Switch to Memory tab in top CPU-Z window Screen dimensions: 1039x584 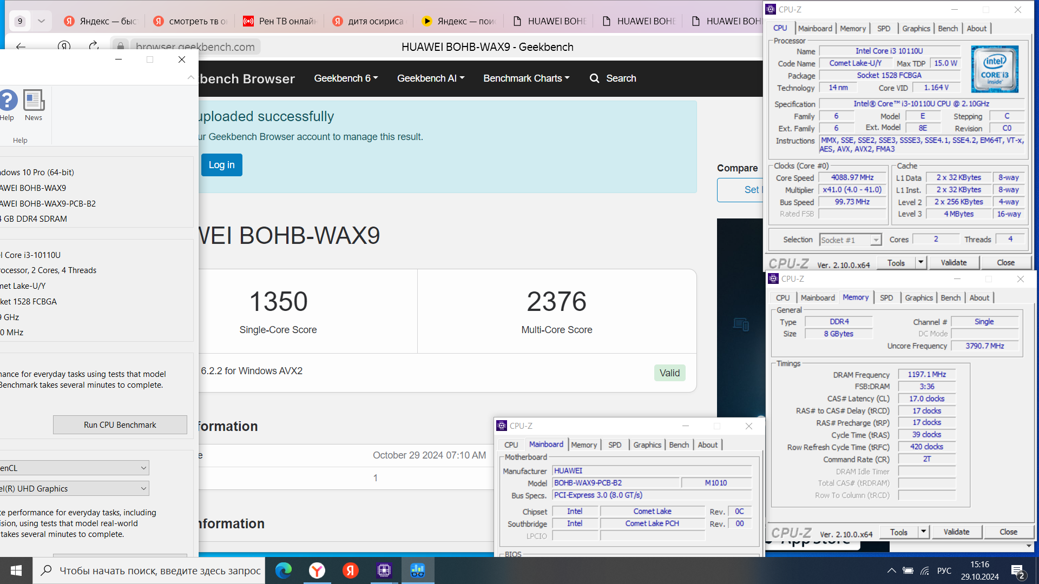click(853, 29)
